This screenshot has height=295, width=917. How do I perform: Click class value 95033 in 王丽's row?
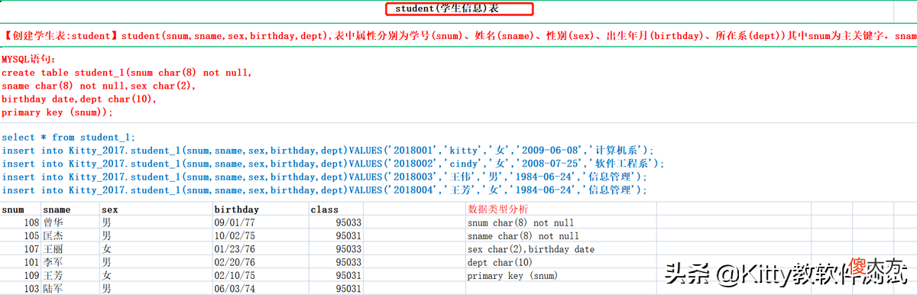pos(336,248)
